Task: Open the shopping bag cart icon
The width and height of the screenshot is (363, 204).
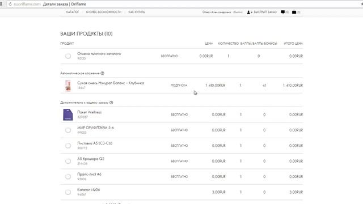Action: point(294,12)
